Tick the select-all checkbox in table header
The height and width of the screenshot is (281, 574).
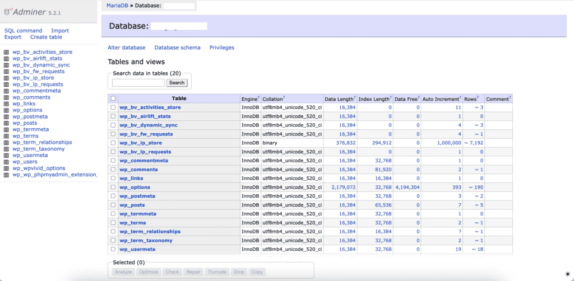(x=113, y=99)
